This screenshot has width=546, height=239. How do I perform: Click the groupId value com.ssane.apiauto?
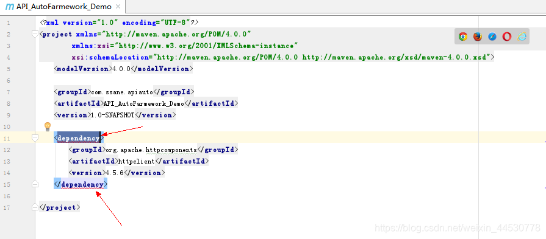click(x=122, y=92)
